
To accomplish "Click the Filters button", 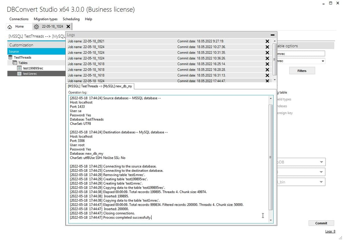I will pos(302,71).
